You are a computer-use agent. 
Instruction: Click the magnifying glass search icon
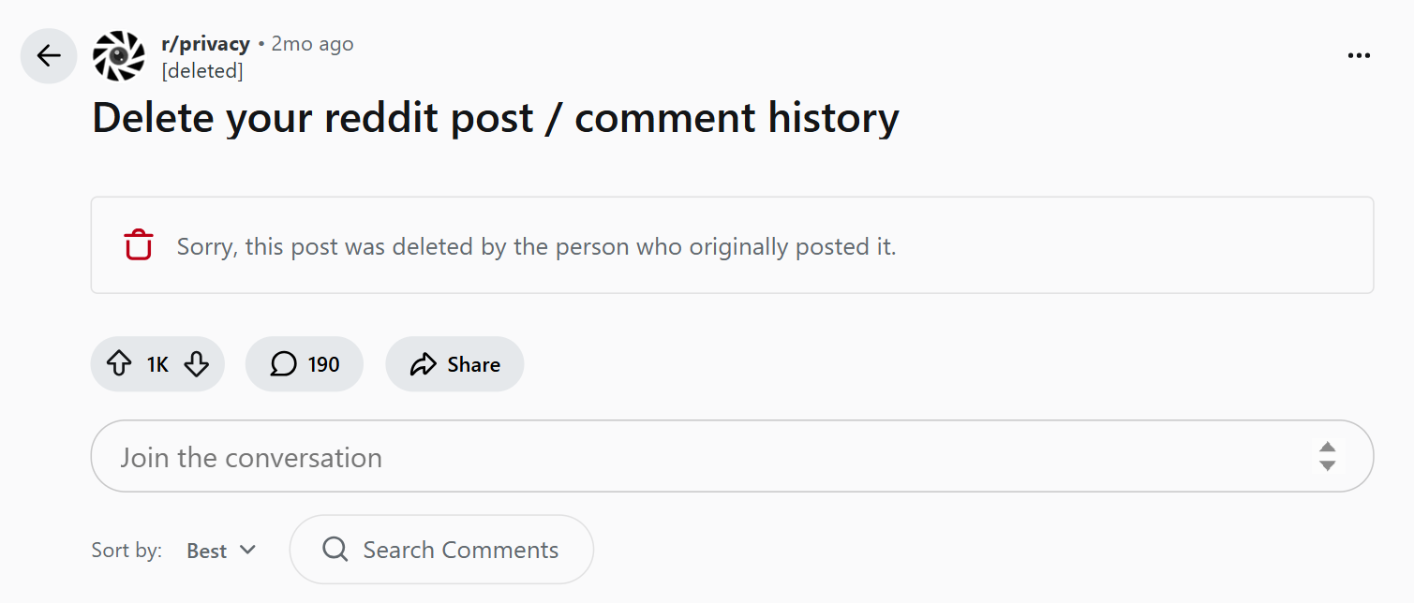point(334,550)
